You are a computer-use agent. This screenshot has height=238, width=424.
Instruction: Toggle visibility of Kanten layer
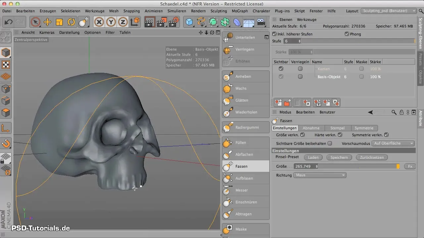click(281, 69)
